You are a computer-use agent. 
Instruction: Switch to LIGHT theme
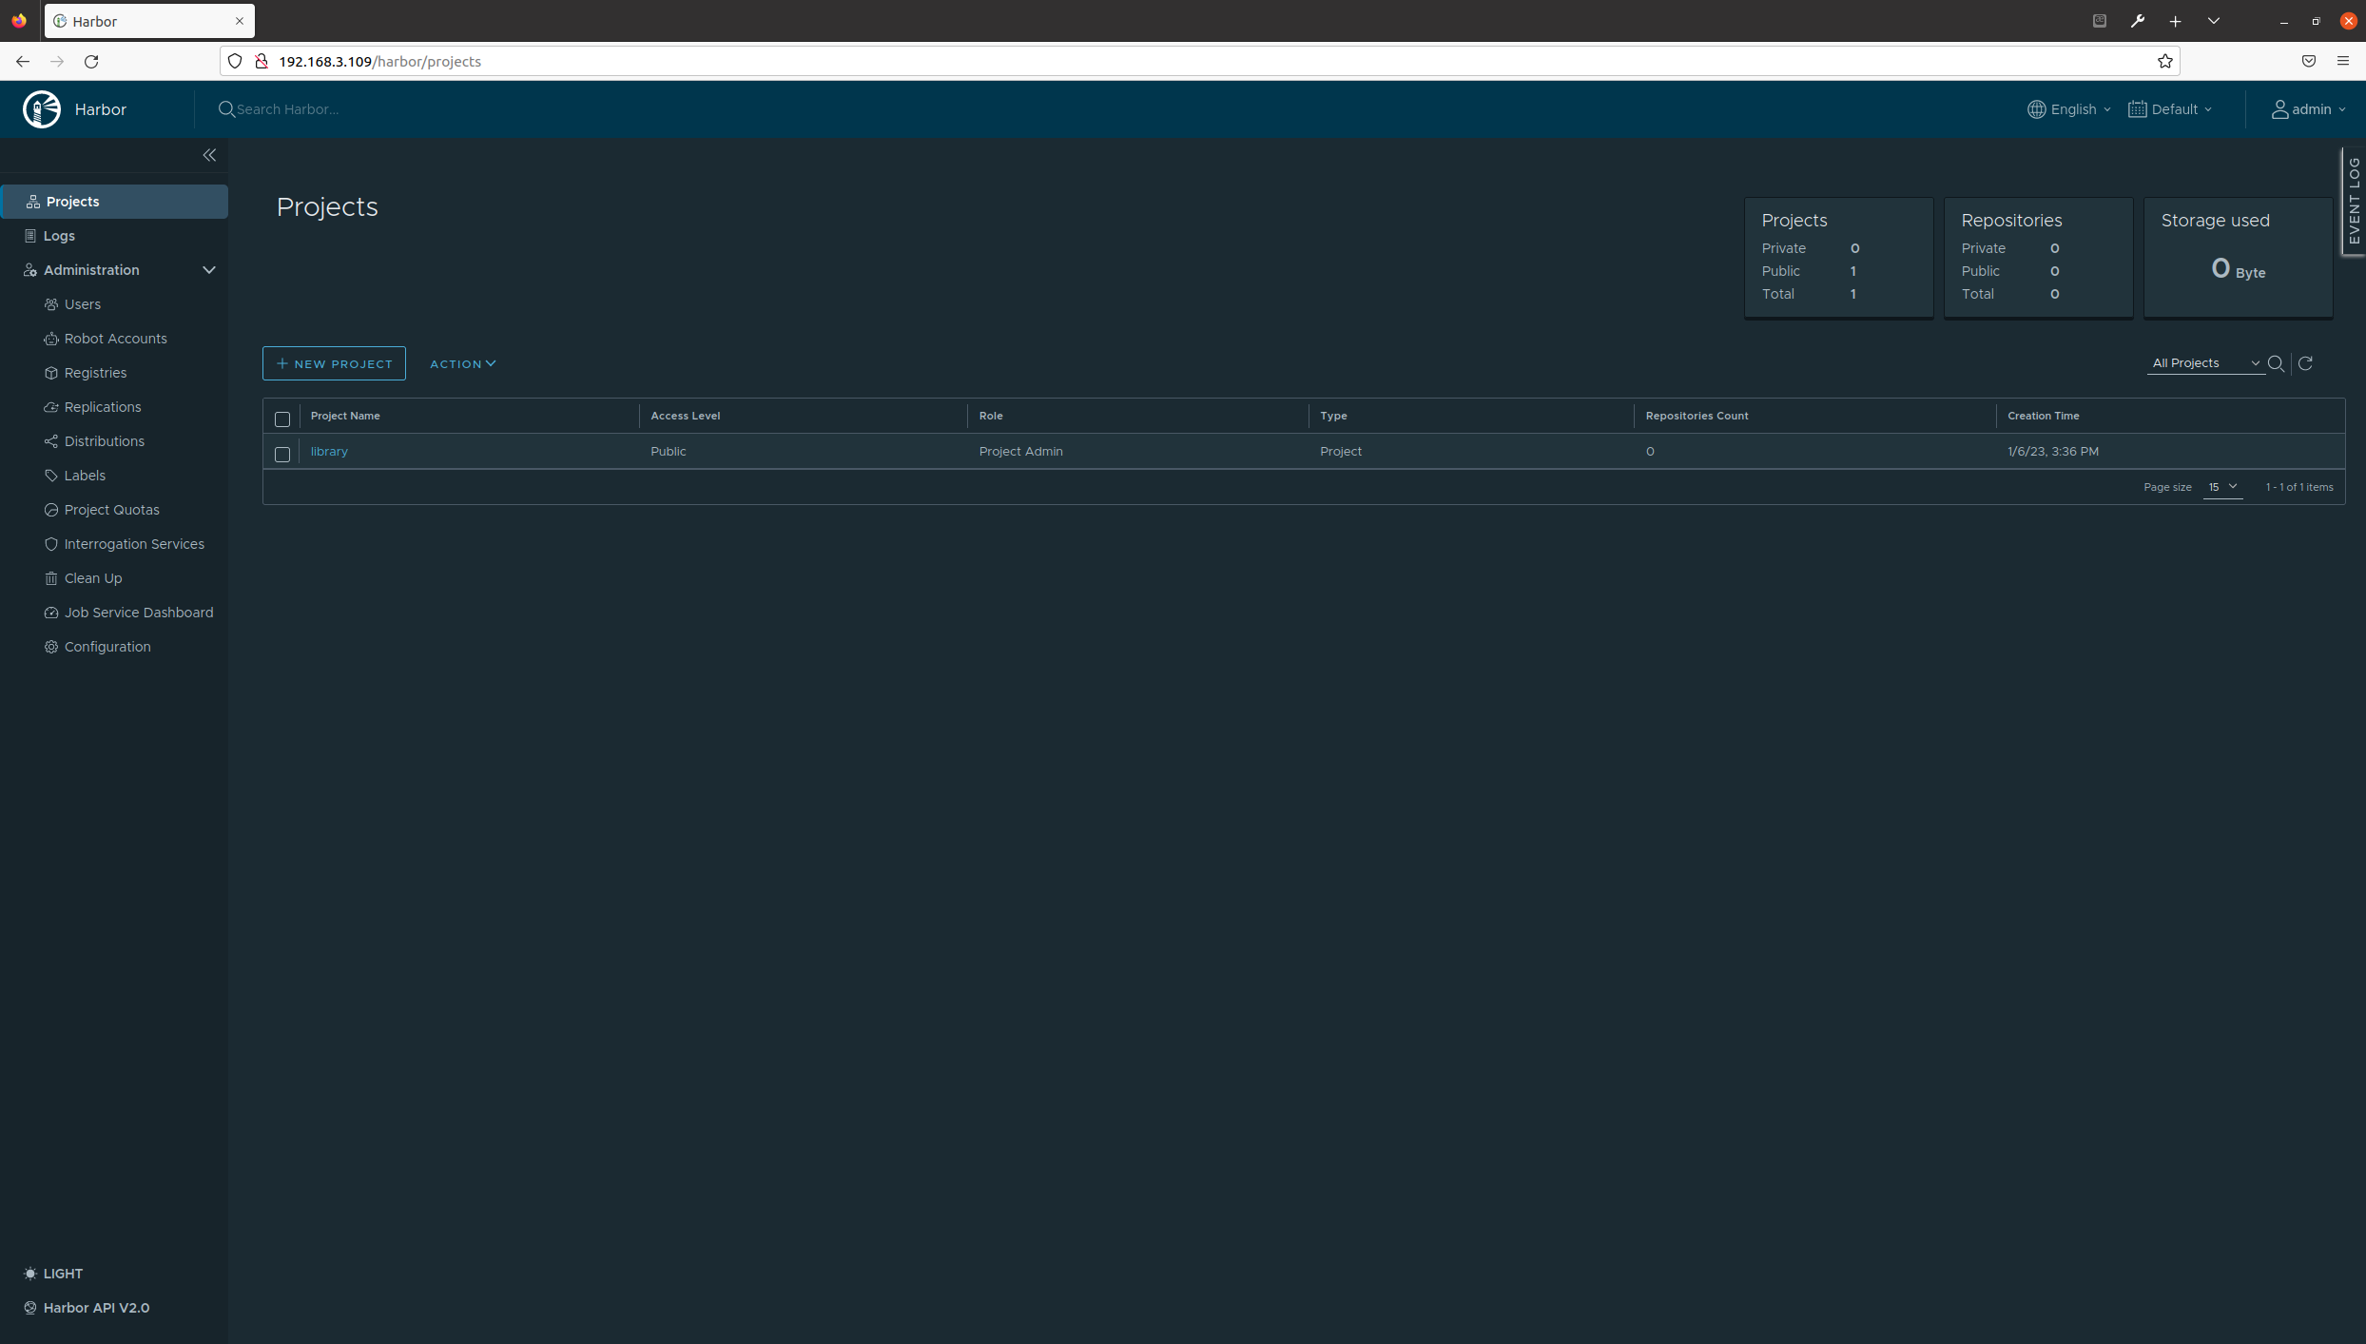(54, 1274)
